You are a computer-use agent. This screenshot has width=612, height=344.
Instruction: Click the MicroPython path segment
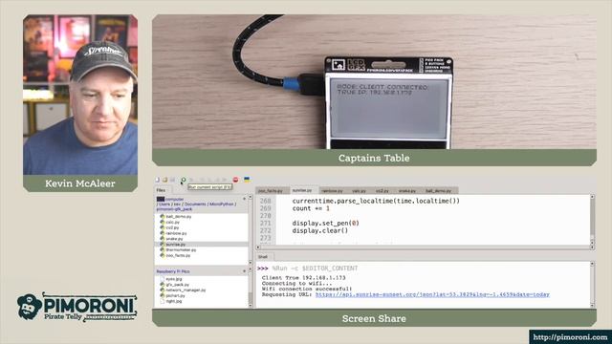[x=221, y=204]
